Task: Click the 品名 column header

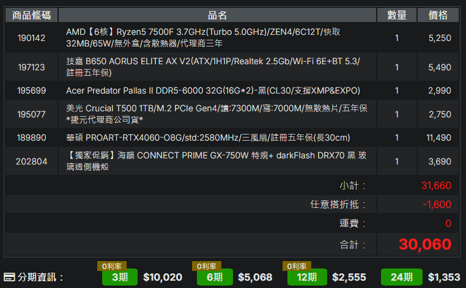Action: click(x=217, y=15)
